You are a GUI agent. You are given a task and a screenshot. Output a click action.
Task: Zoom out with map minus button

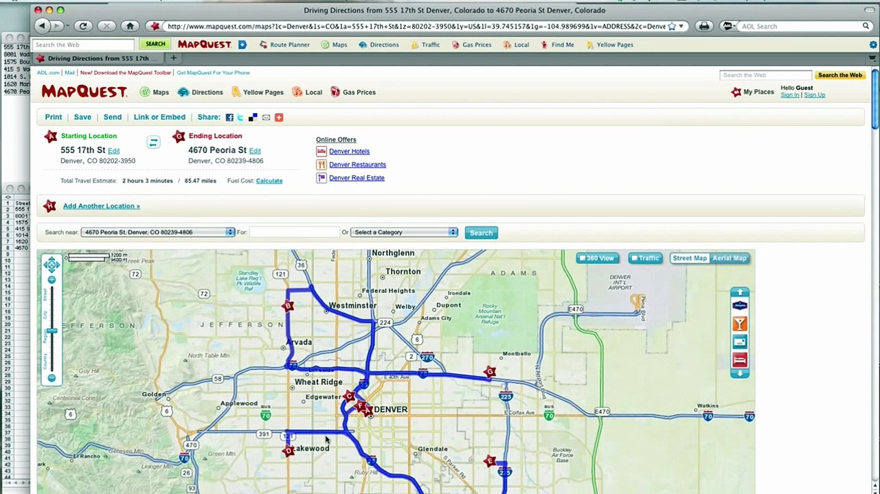(x=52, y=378)
